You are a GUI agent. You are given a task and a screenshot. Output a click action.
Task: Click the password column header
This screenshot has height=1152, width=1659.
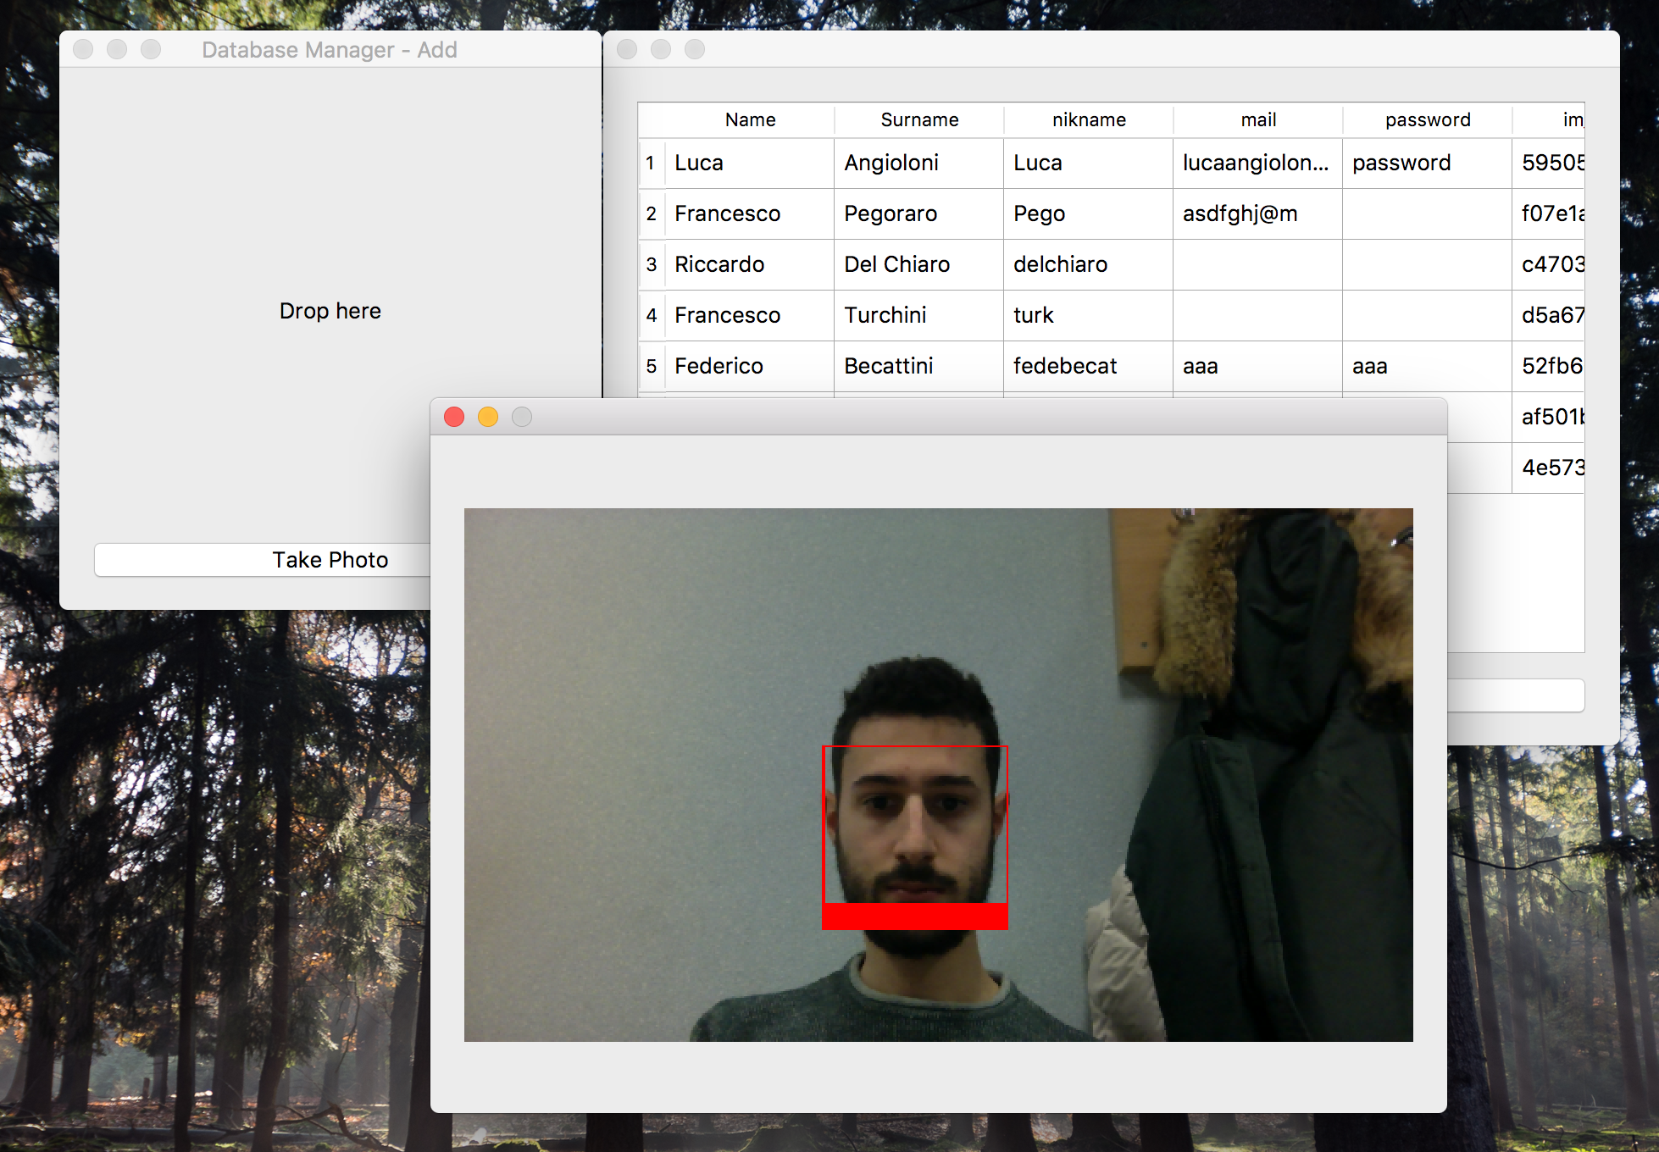pyautogui.click(x=1428, y=119)
